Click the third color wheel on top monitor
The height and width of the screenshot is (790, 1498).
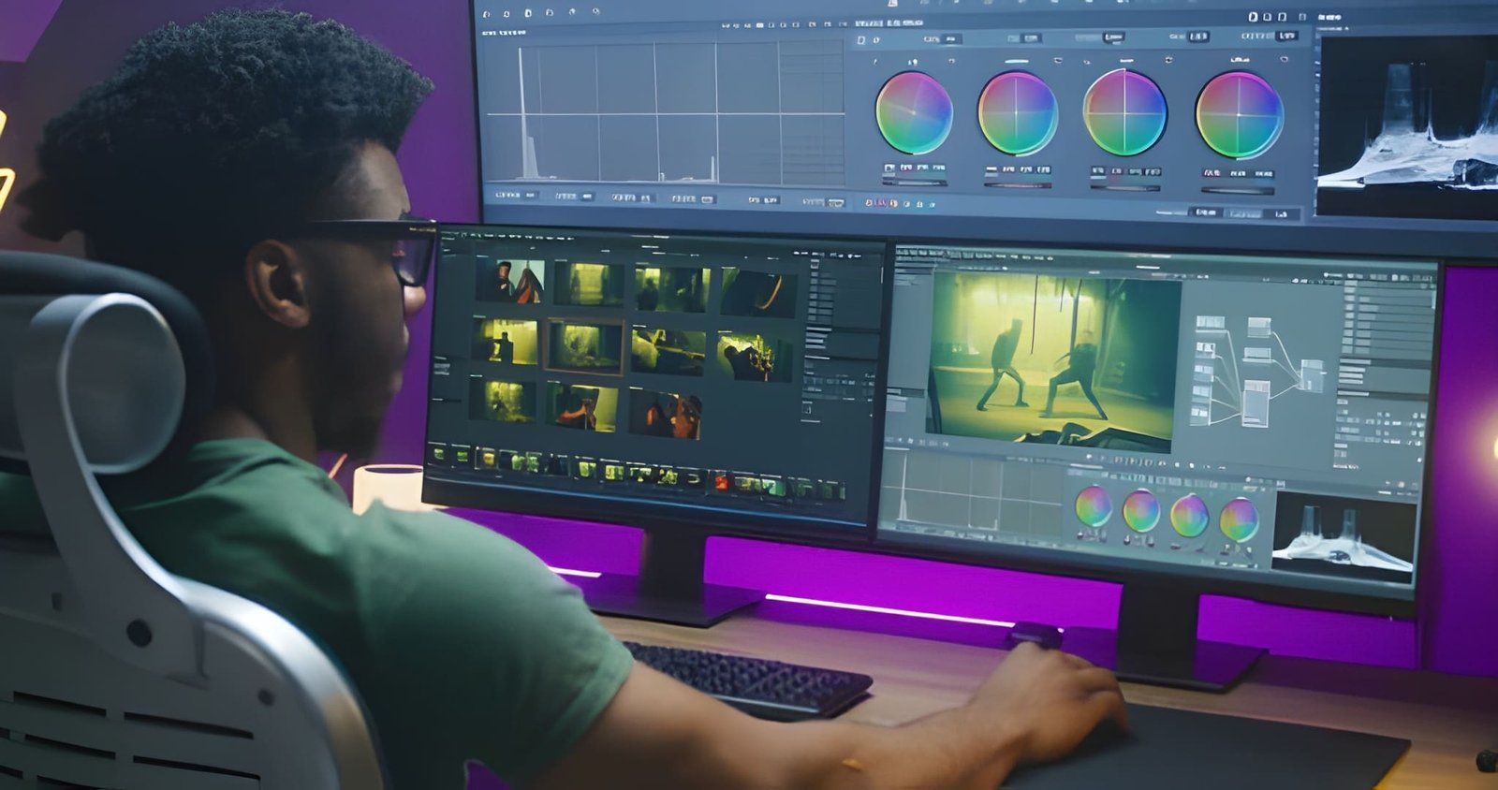1124,113
